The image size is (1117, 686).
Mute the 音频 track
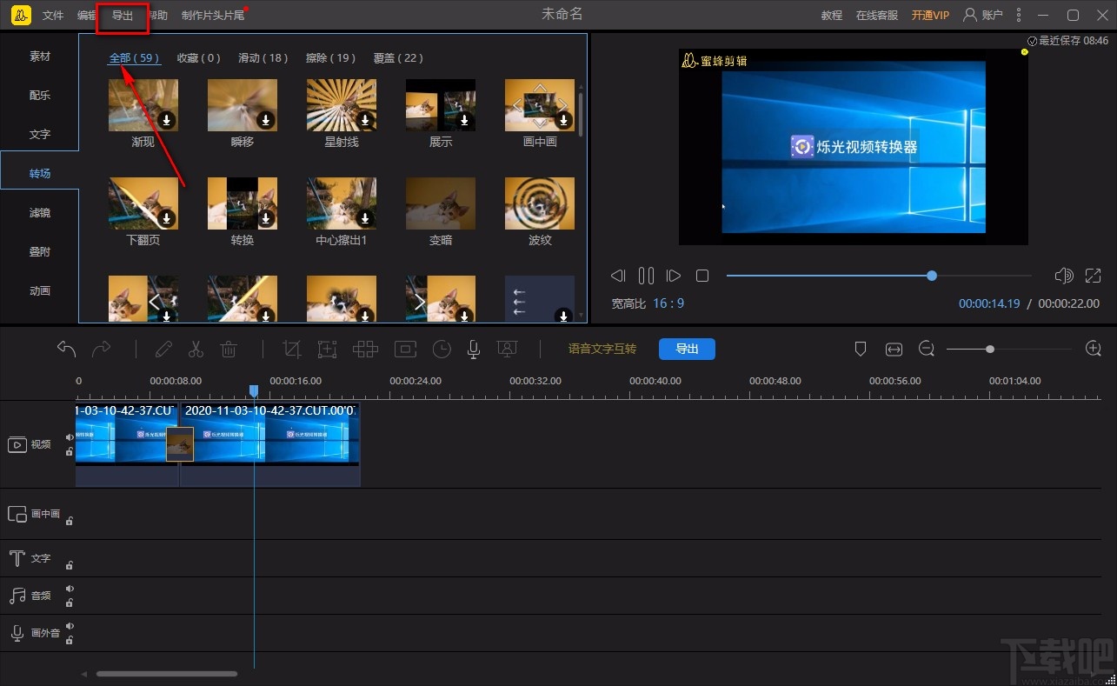[70, 589]
